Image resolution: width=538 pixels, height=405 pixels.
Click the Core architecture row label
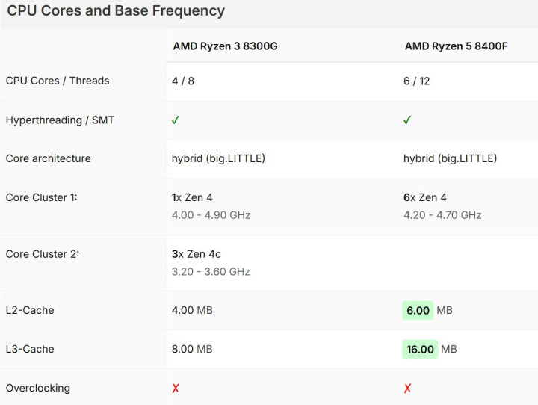tap(48, 158)
